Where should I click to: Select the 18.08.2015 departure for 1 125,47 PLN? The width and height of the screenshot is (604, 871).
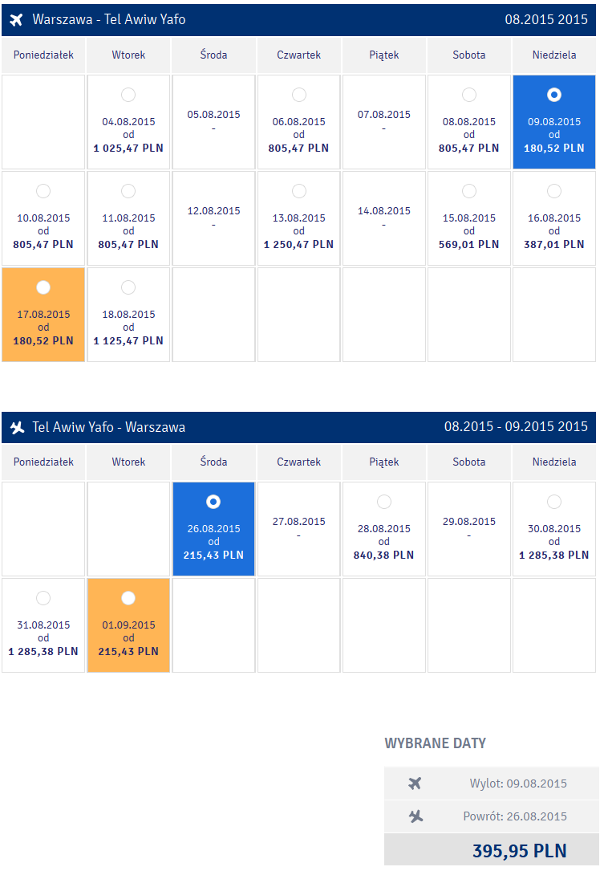(x=128, y=287)
